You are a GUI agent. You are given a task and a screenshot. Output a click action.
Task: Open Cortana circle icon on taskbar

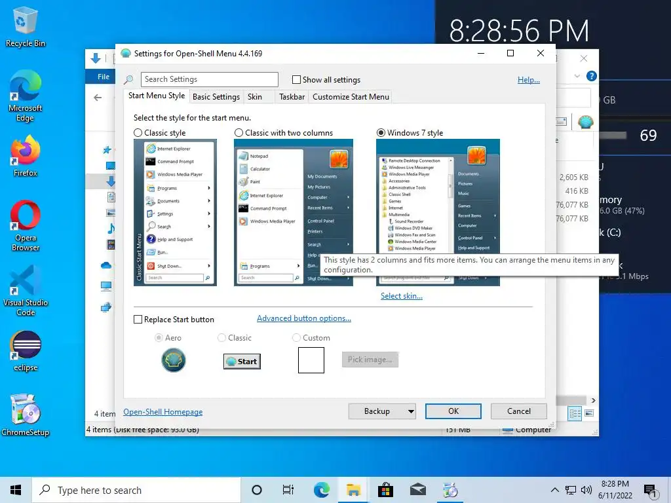[257, 490]
